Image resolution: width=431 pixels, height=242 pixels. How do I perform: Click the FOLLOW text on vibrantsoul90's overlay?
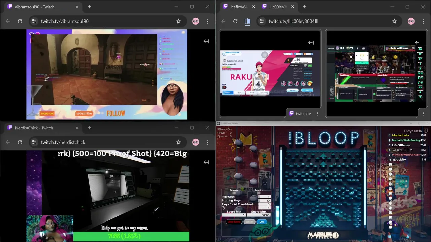115,113
